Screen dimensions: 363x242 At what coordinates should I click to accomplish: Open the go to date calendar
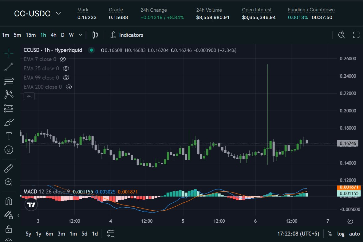pyautogui.click(x=110, y=233)
